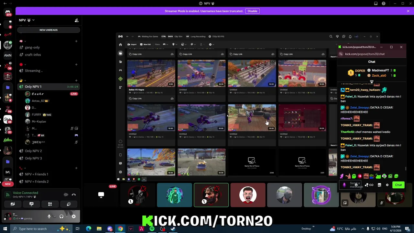This screenshot has width=414, height=233.
Task: Open the AWN server in the sidebar
Action: [x=8, y=55]
